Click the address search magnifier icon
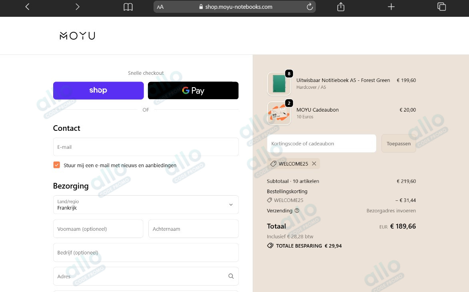 [x=231, y=276]
